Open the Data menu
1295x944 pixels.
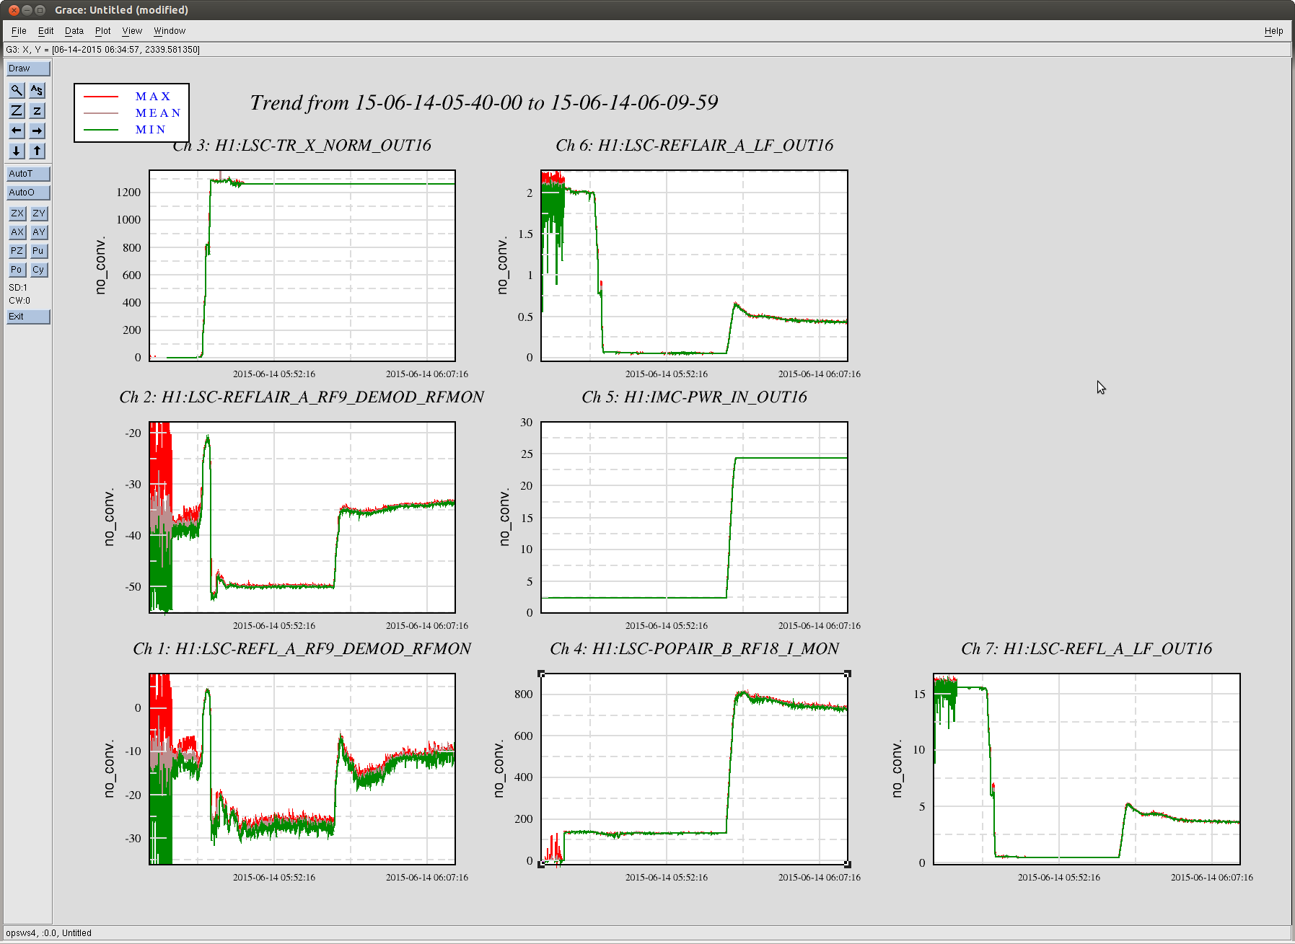coord(74,31)
